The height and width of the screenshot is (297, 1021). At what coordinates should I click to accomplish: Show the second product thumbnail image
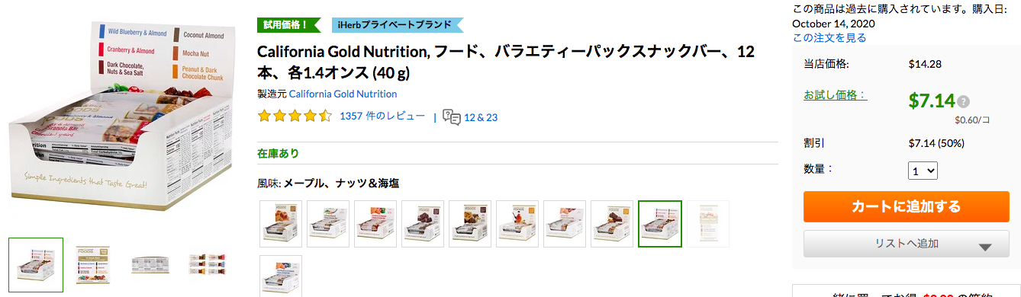(x=93, y=265)
